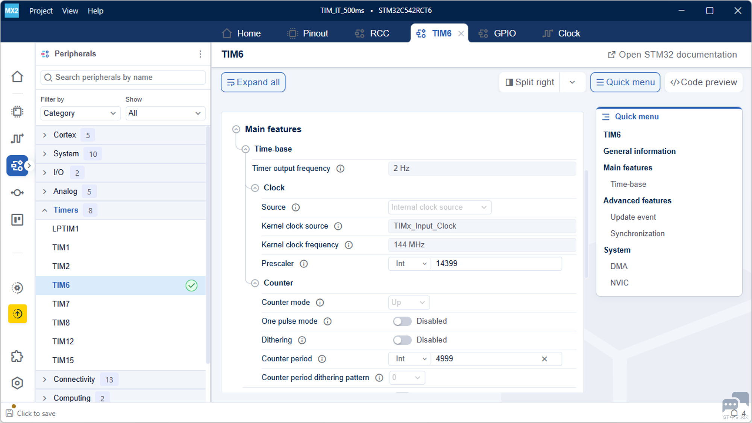Viewport: 752px width, 423px height.
Task: Click the save disk icon in status bar
Action: tap(9, 413)
